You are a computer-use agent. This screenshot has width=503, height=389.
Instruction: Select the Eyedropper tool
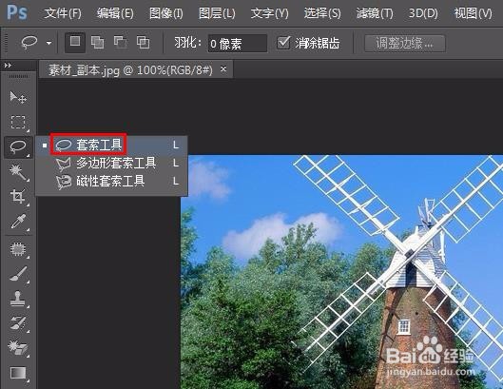[x=18, y=222]
